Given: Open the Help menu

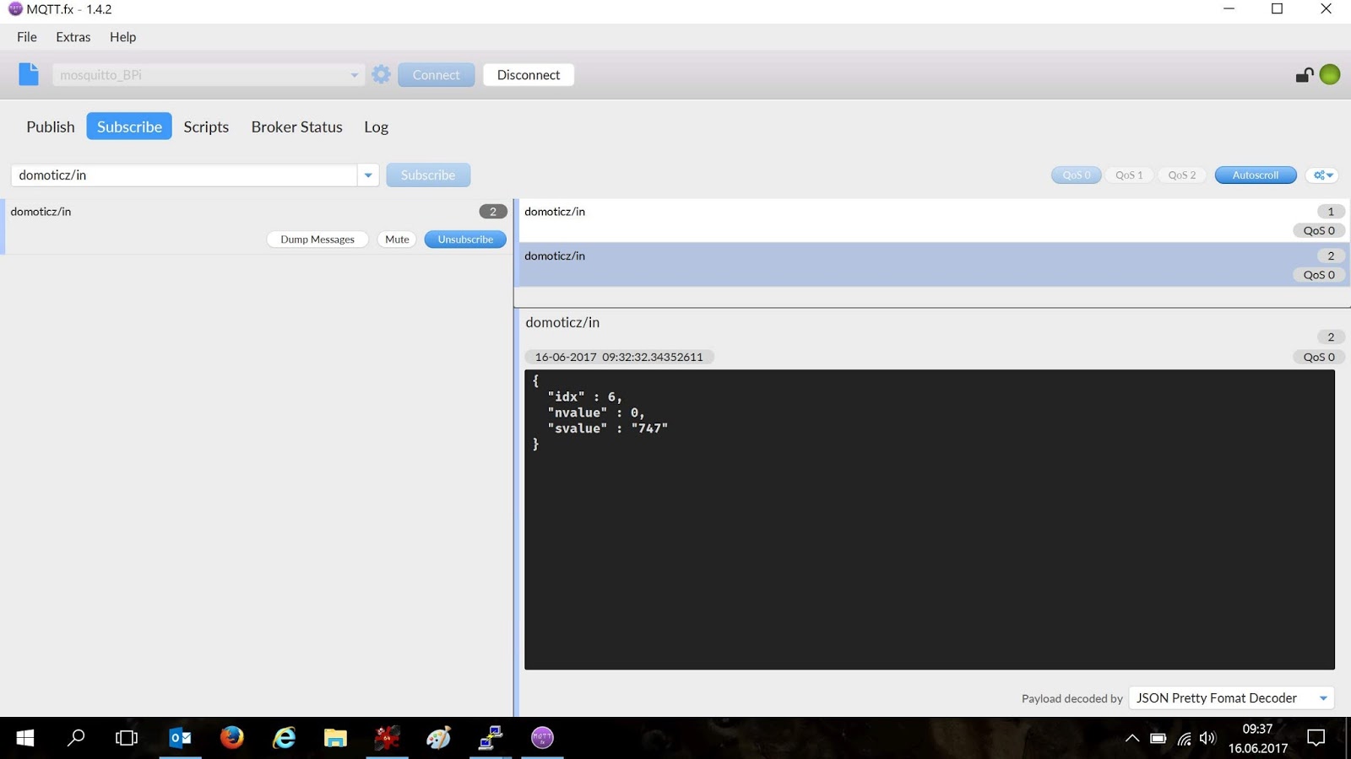Looking at the screenshot, I should click(122, 37).
